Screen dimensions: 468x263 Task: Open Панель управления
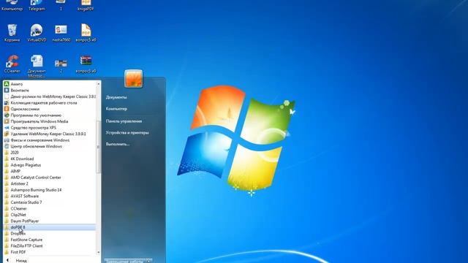pos(124,121)
